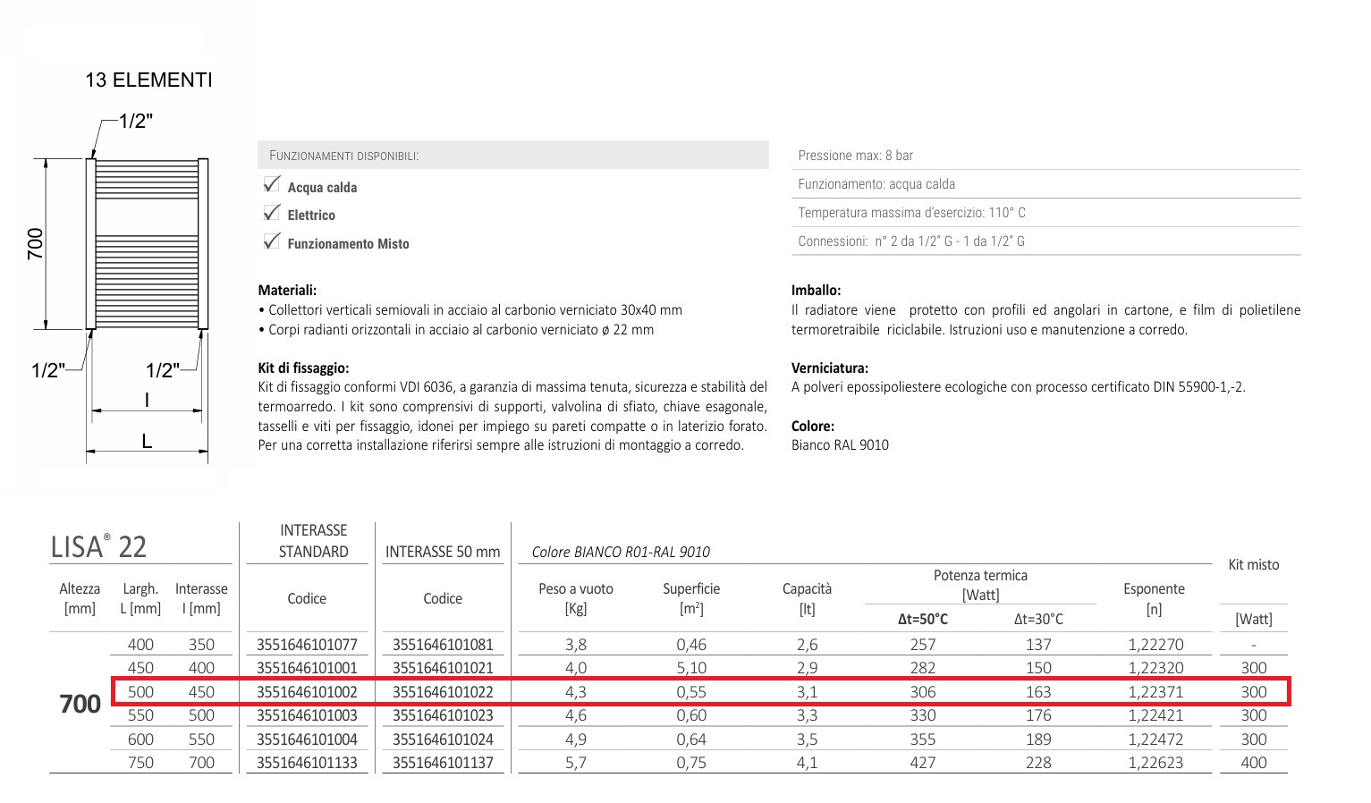
Task: Click the Δt=50°C column header
Action: tap(922, 619)
